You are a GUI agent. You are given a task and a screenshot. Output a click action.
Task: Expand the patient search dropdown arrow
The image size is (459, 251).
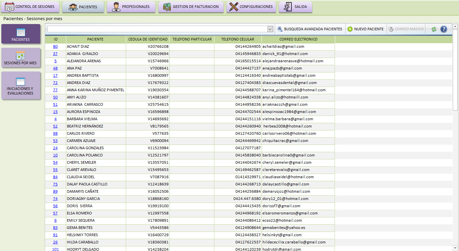[270, 29]
